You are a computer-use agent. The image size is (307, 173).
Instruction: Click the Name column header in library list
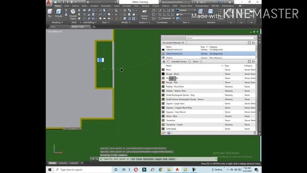point(168,66)
